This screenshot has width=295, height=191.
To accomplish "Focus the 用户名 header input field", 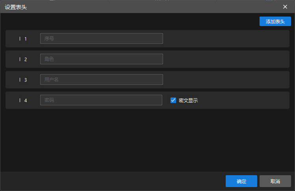I will 101,80.
